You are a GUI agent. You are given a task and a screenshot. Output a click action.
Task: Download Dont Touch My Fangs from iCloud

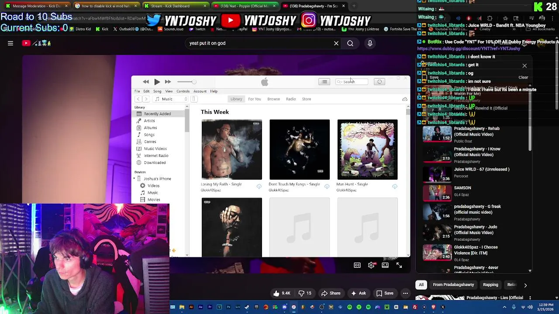pyautogui.click(x=327, y=187)
